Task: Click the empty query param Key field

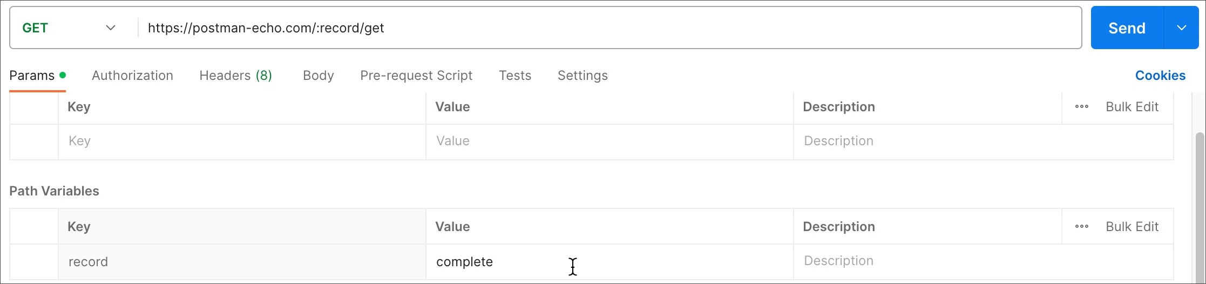Action: coord(241,141)
